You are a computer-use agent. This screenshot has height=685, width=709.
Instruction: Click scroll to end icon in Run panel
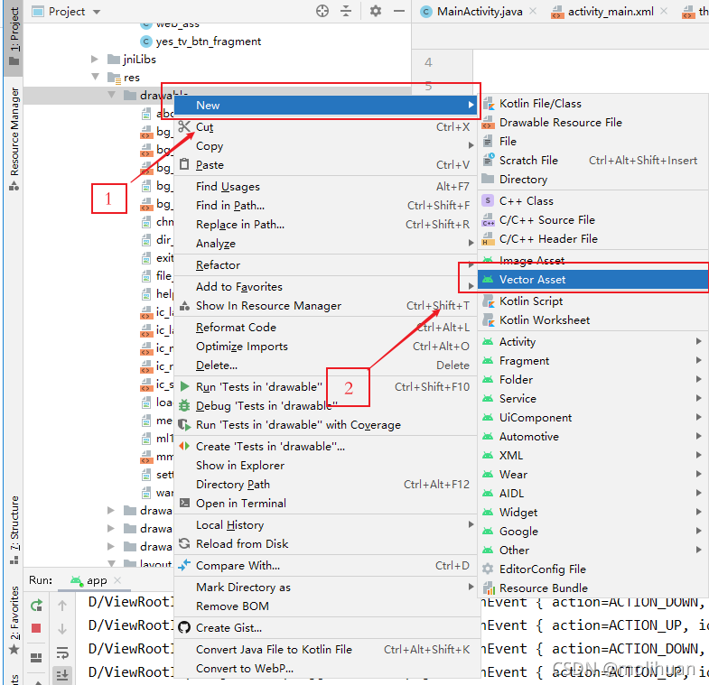click(62, 675)
